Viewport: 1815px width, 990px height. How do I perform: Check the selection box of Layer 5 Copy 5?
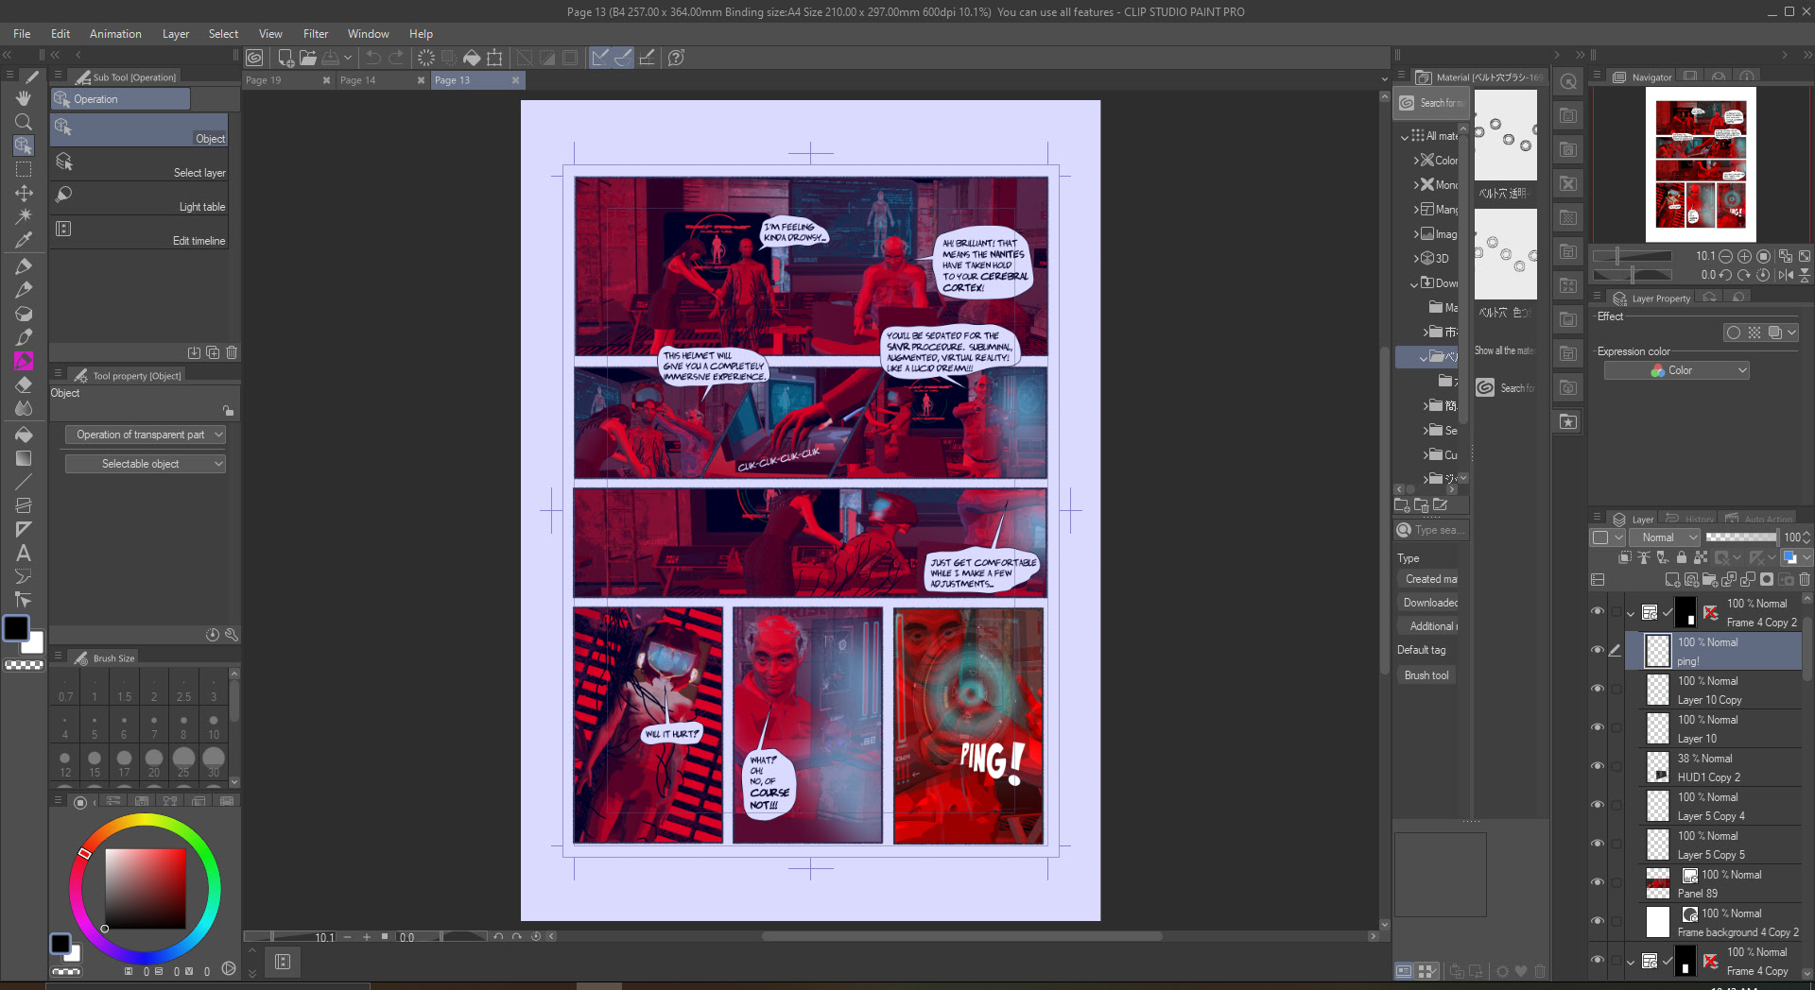1616,844
